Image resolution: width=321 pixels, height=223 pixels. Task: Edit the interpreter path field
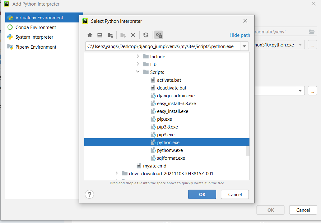pos(163,46)
